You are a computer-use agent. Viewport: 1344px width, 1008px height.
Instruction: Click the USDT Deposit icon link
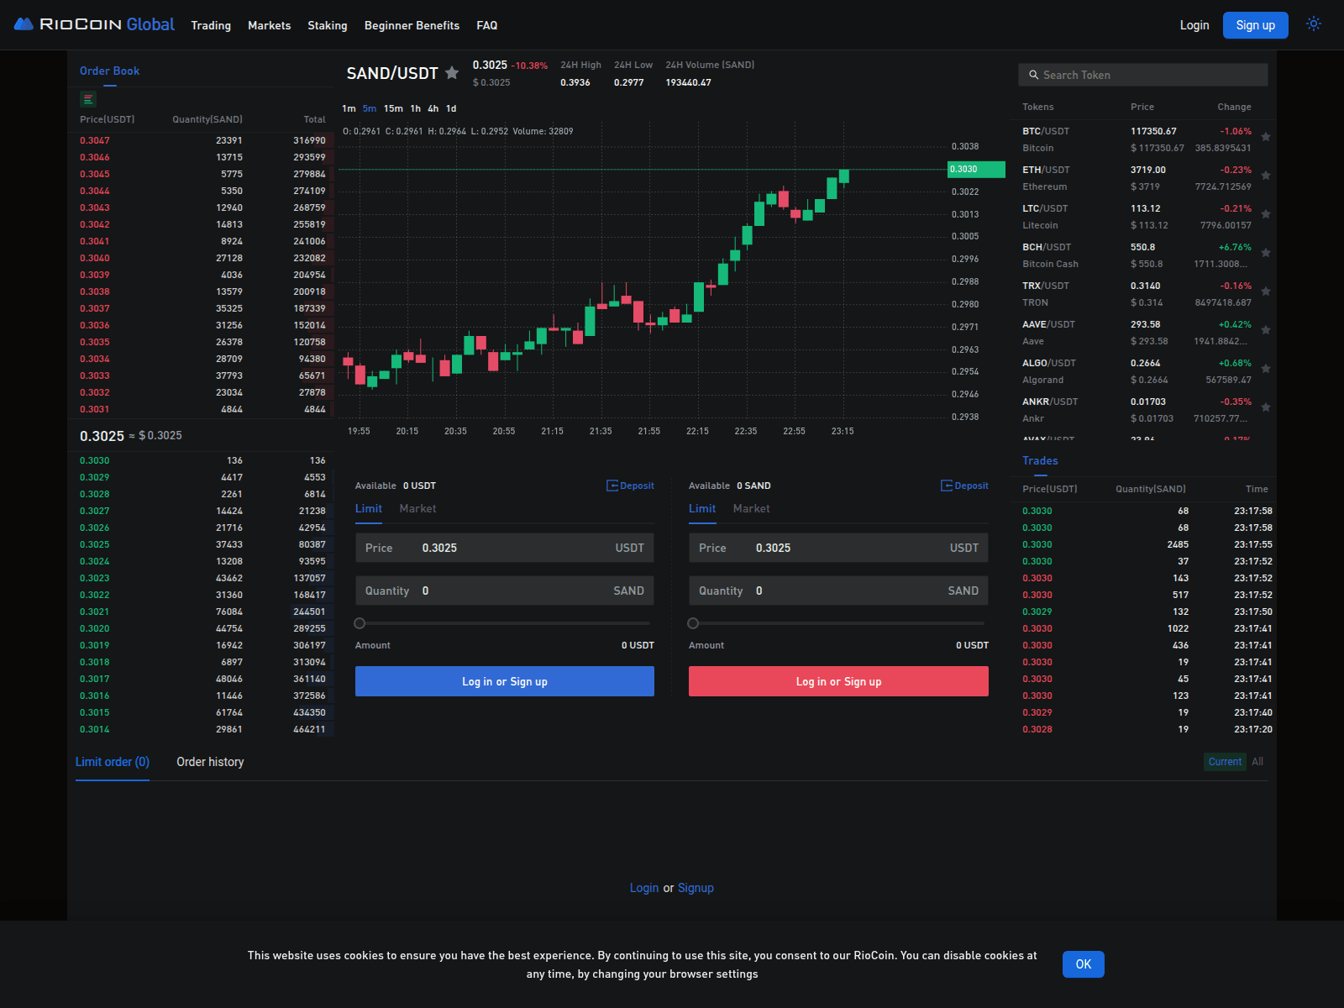(630, 486)
